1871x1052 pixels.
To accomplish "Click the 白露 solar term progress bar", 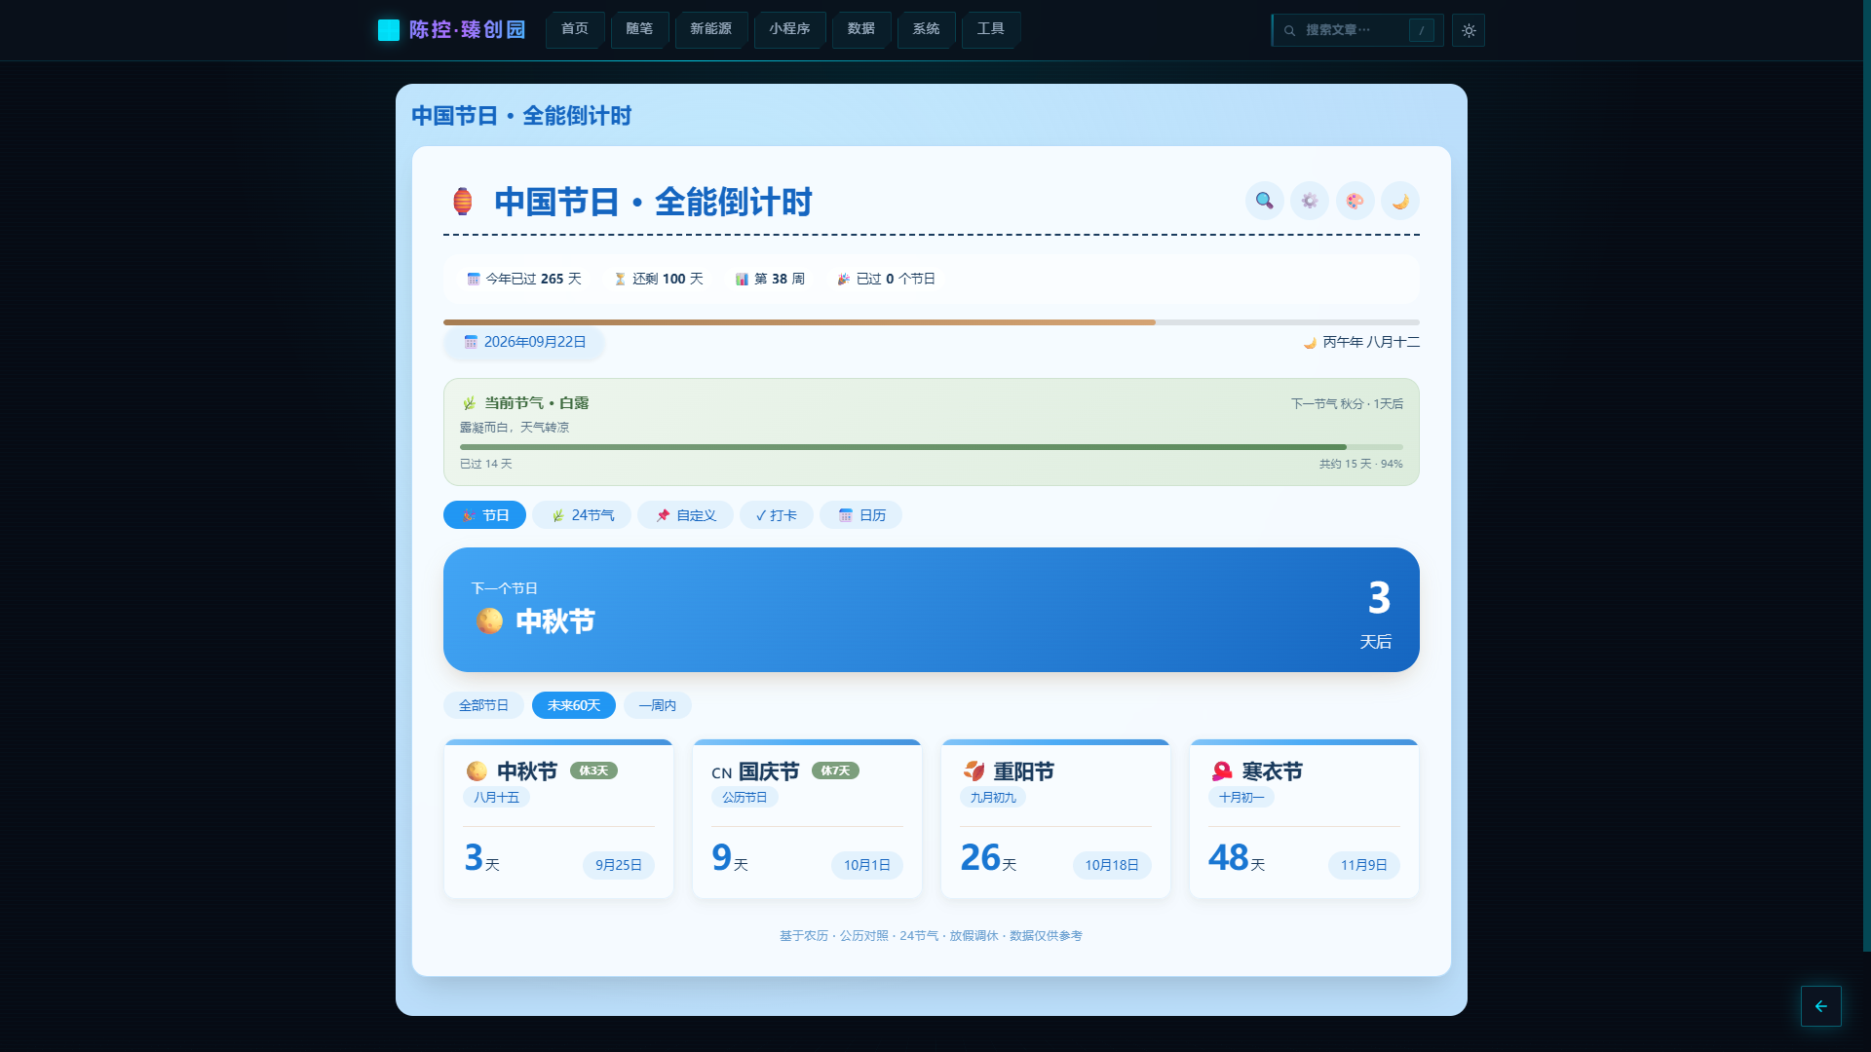I will click(932, 447).
